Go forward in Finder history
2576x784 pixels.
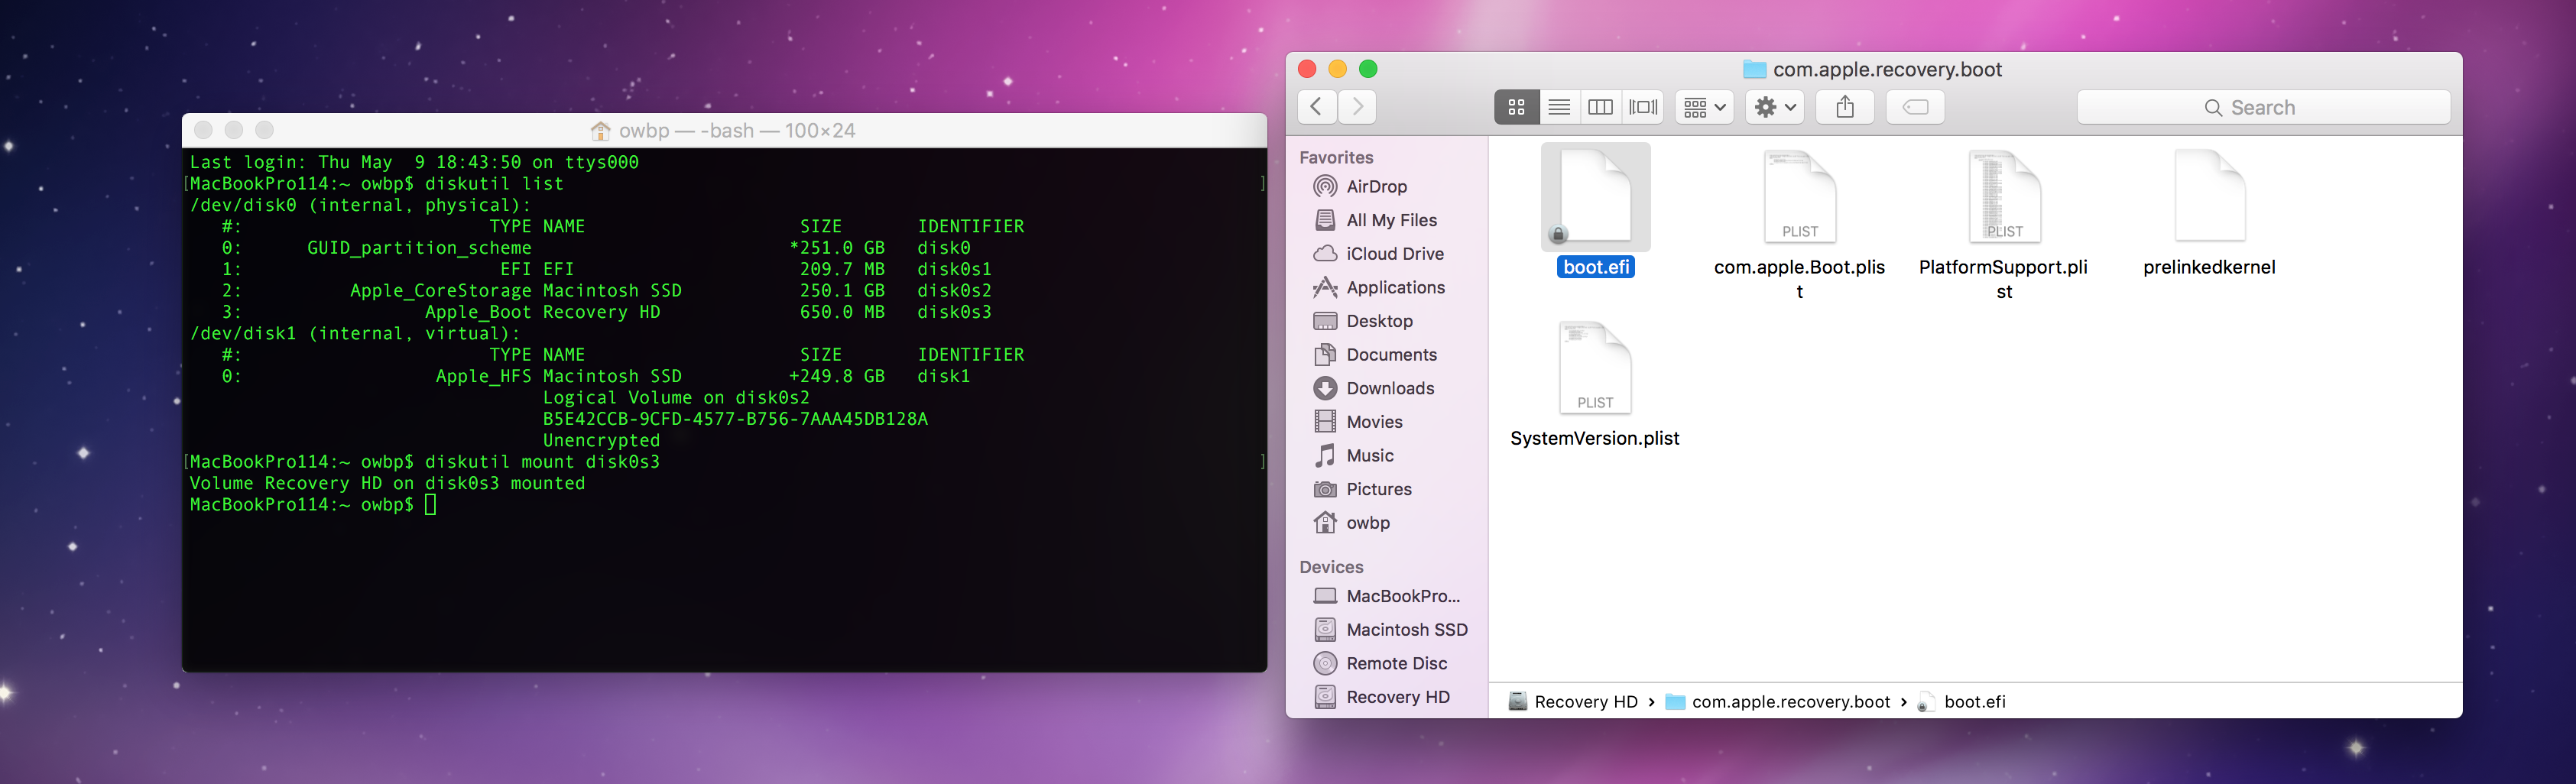point(1357,107)
